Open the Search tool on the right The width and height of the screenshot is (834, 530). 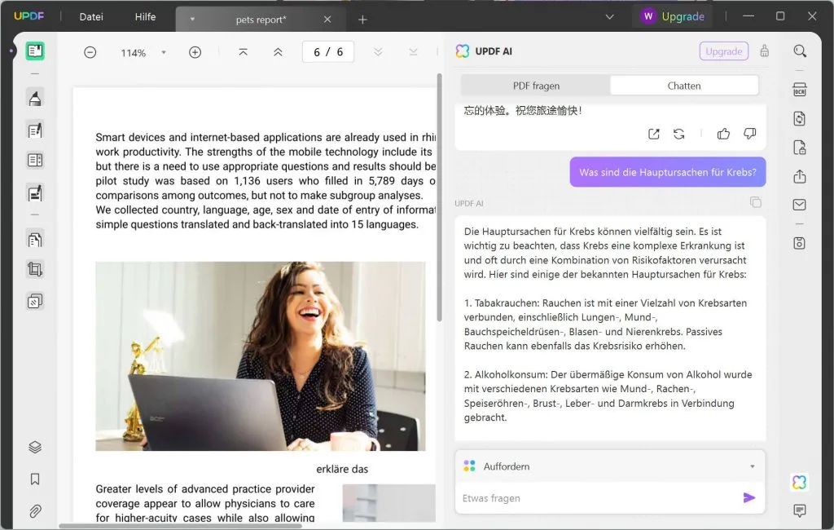pos(799,50)
